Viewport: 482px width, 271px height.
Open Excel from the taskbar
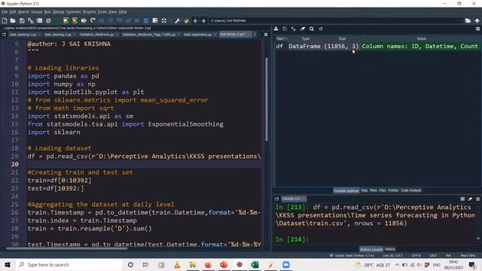(255, 264)
